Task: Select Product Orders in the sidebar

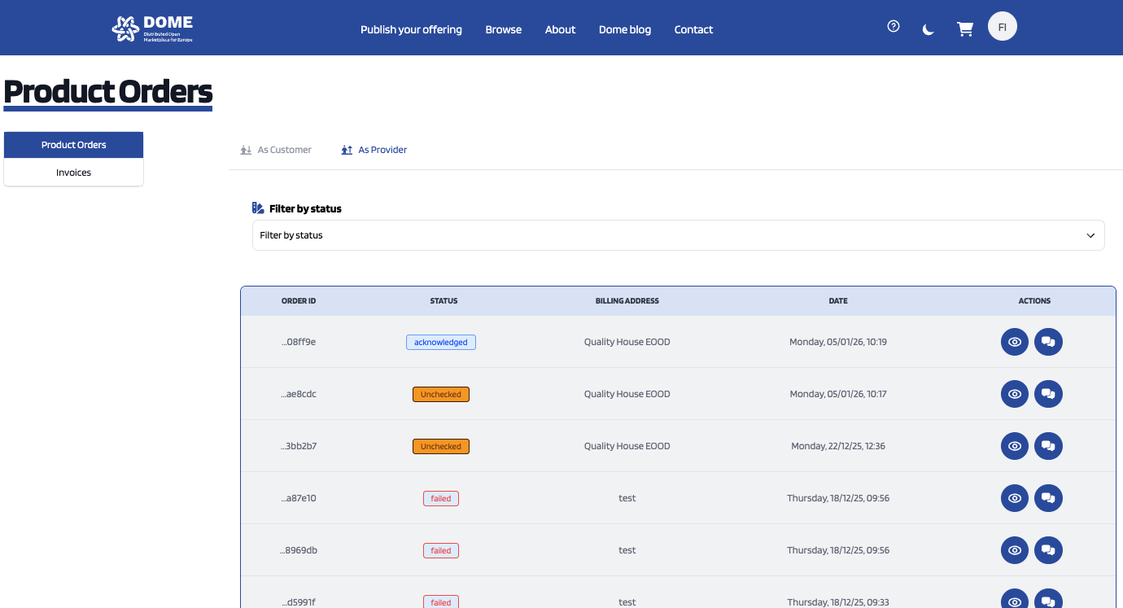Action: click(x=73, y=145)
